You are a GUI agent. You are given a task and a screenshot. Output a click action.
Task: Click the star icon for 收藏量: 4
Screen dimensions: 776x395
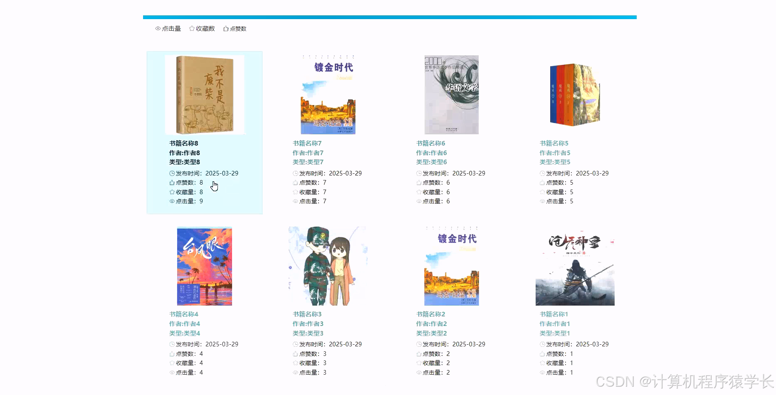(x=172, y=363)
